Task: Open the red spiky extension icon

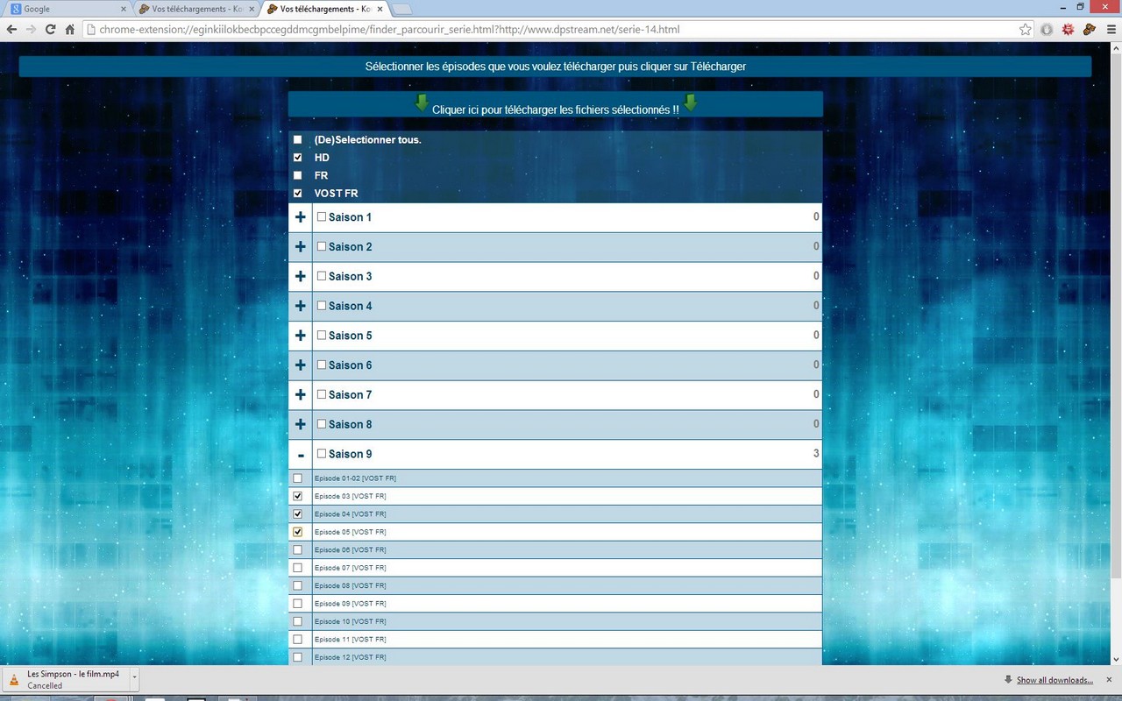Action: point(1068,29)
